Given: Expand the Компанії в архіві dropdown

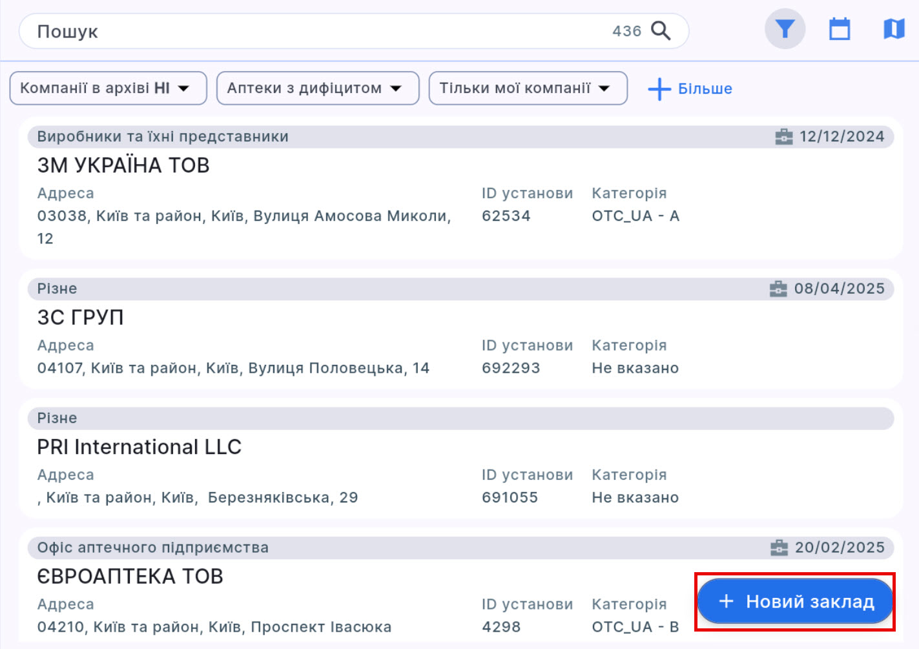Looking at the screenshot, I should coord(108,88).
